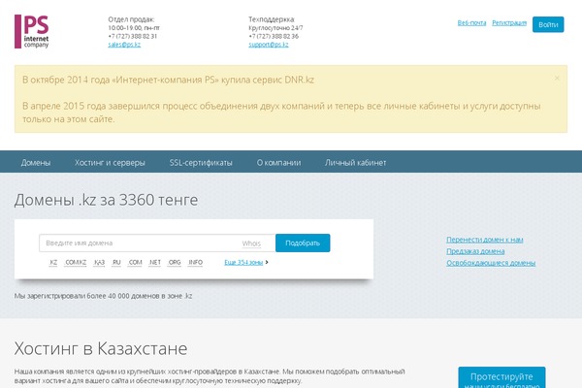Go to the Регистрация page

click(509, 23)
